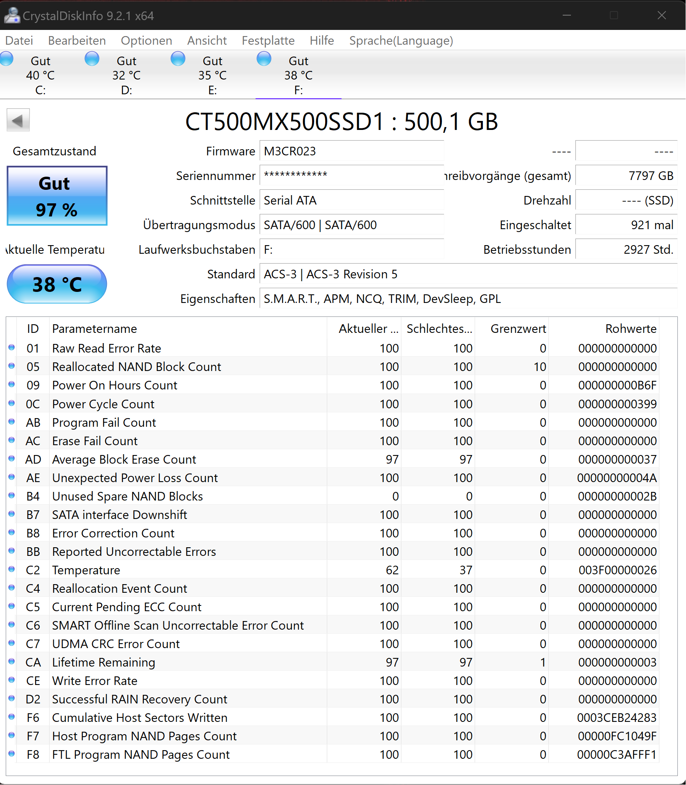Click status dot for Successful RAIN Recovery Count

click(11, 699)
